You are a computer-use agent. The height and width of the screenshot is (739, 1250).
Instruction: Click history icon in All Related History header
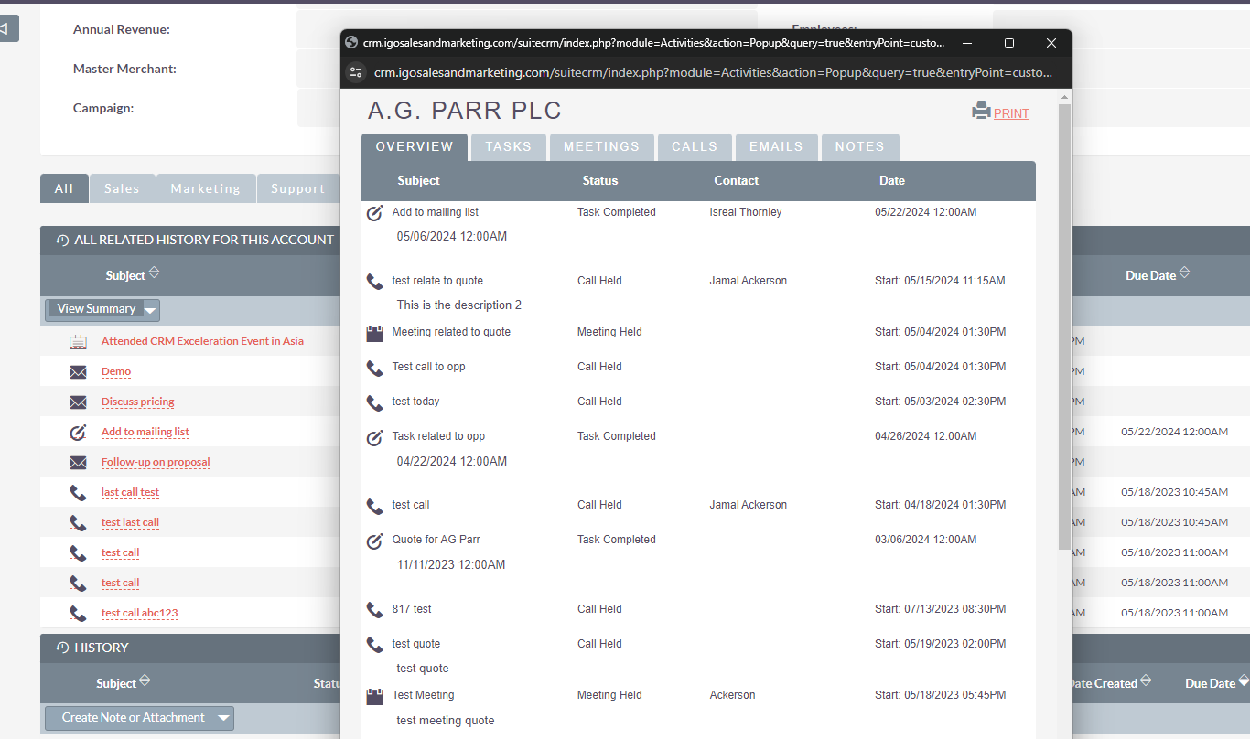click(62, 241)
